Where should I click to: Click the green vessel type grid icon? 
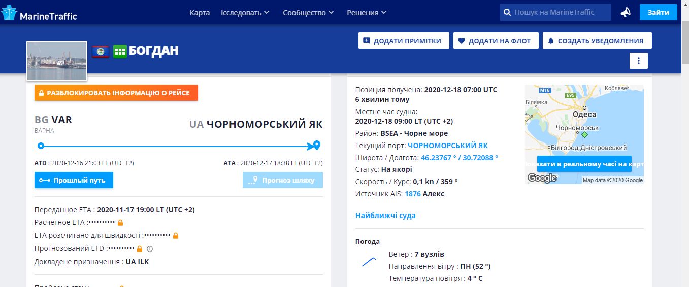120,51
